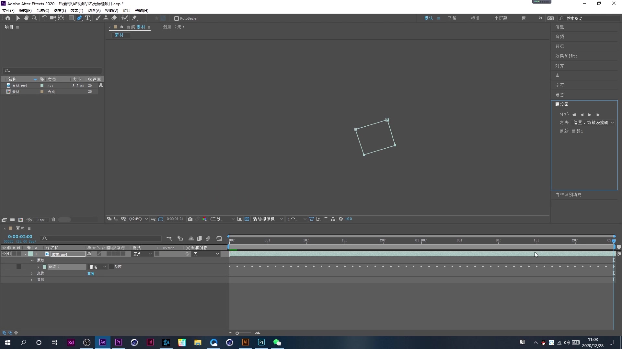Select the Clone Stamp tool
Viewport: 622px width, 349px height.
(106, 18)
